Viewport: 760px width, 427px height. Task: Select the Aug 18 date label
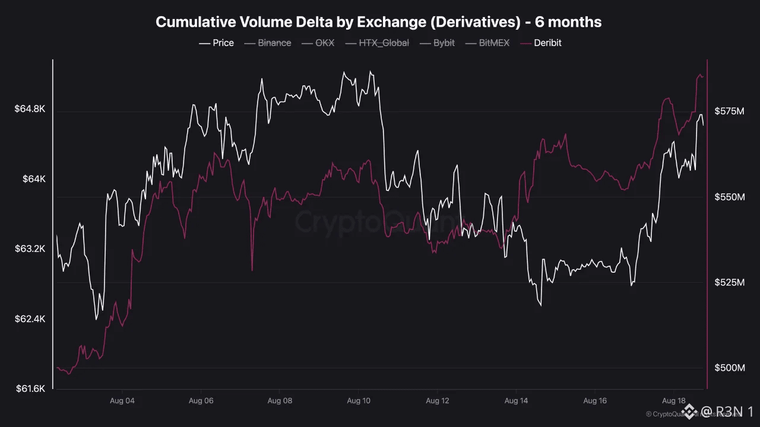point(674,401)
